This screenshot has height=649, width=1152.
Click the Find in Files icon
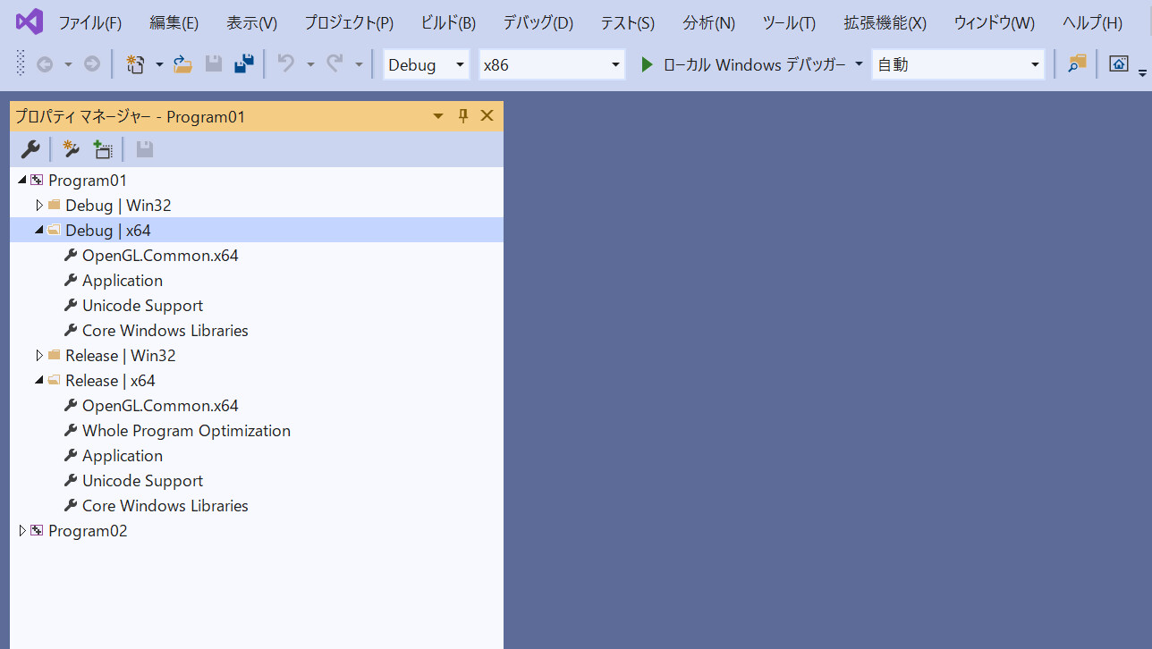point(1076,64)
